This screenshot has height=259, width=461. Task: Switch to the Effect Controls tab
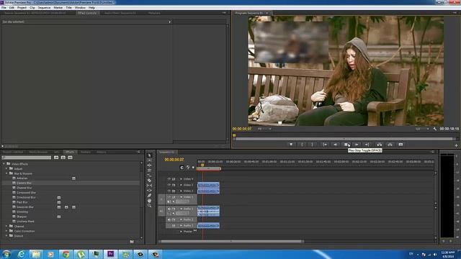click(x=87, y=13)
